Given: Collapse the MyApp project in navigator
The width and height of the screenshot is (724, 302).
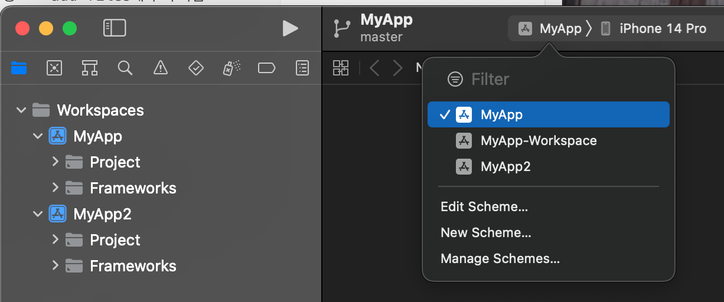Looking at the screenshot, I should [x=38, y=136].
